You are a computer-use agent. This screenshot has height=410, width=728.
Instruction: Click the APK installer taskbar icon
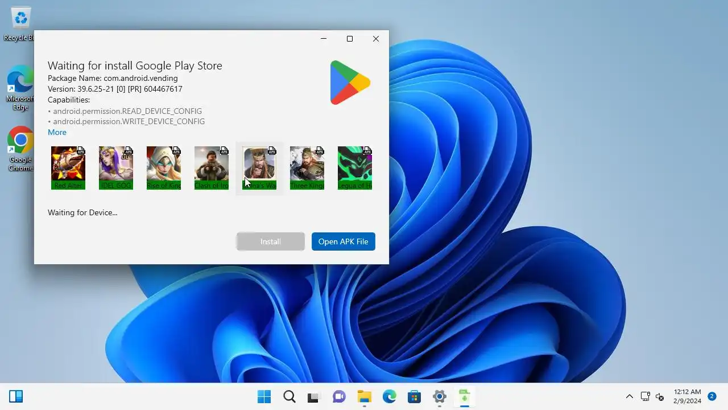(464, 396)
